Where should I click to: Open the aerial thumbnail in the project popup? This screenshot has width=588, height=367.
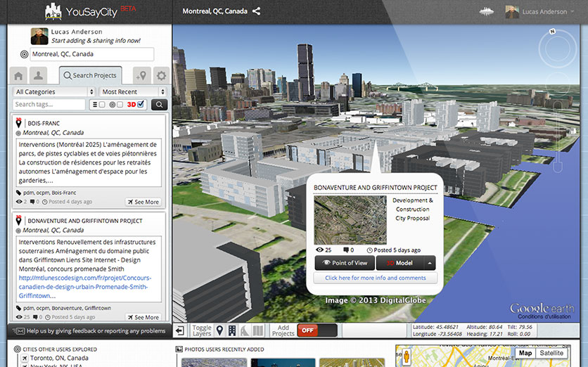(350, 220)
